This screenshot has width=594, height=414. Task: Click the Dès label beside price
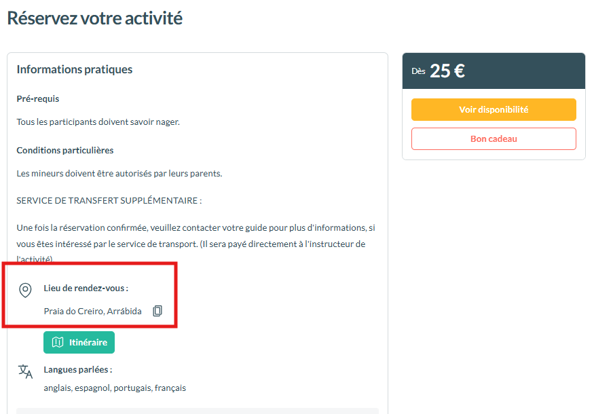point(418,71)
